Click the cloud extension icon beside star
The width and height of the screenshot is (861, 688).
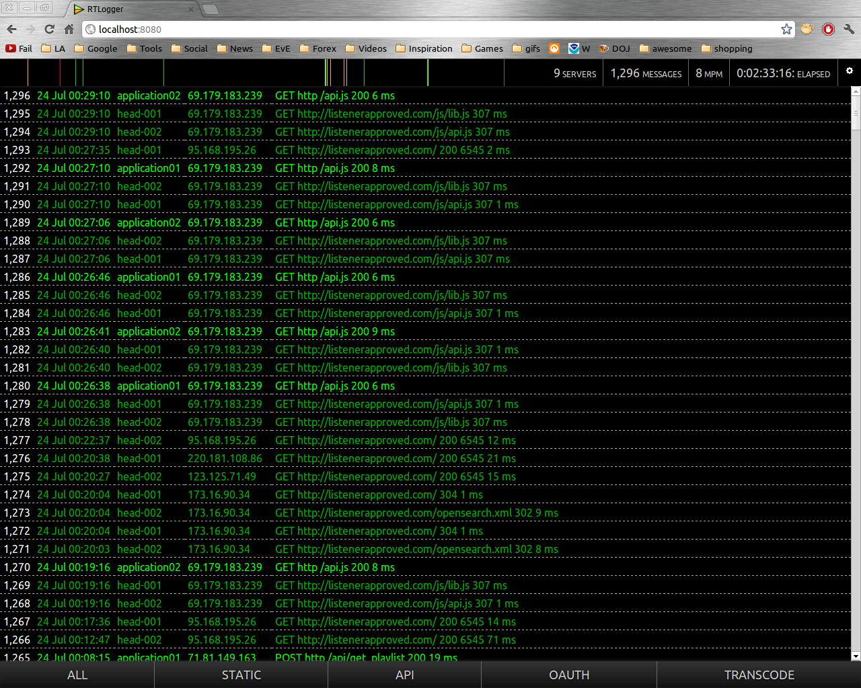(x=807, y=29)
